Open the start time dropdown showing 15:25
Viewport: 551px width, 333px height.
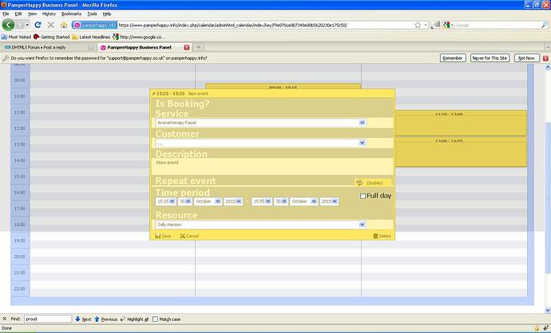(x=166, y=202)
